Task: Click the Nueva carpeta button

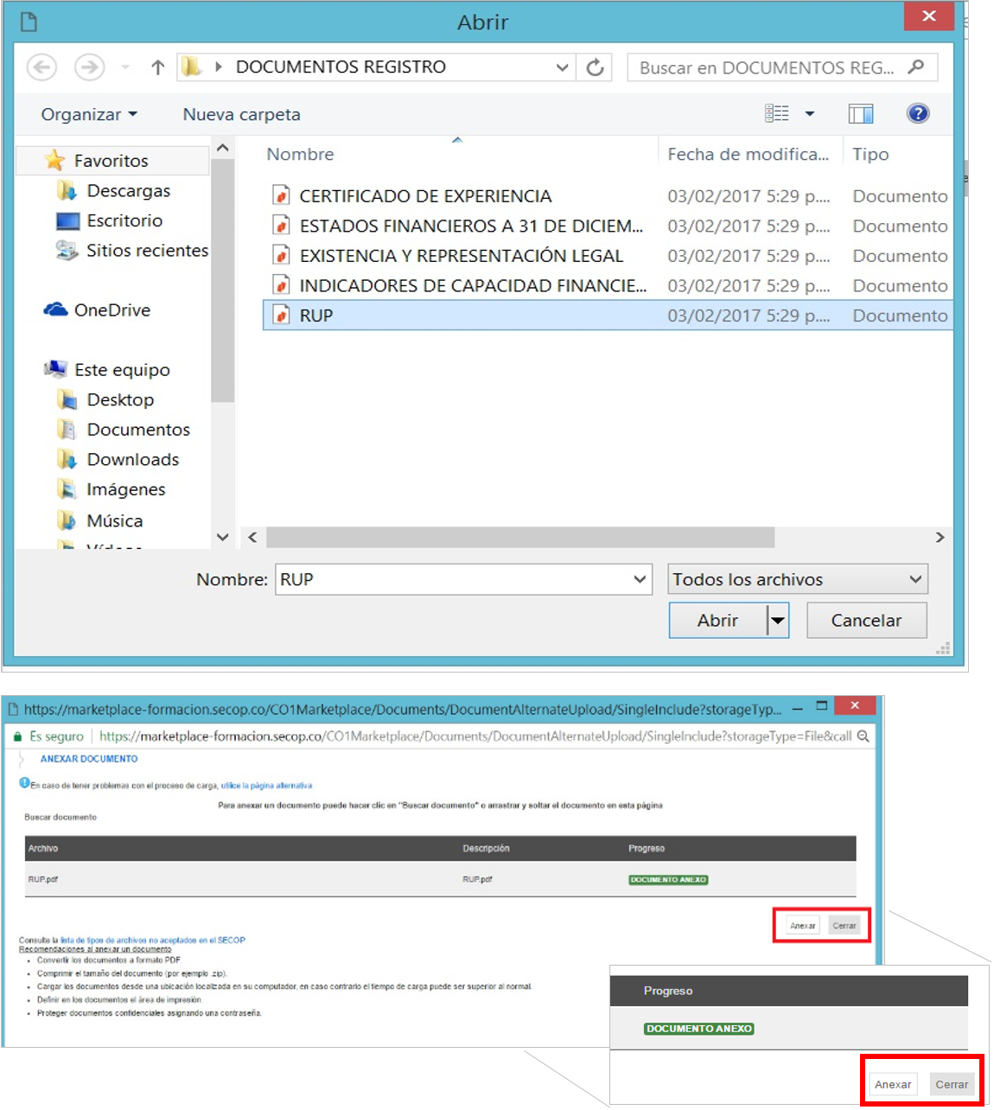Action: coord(241,114)
